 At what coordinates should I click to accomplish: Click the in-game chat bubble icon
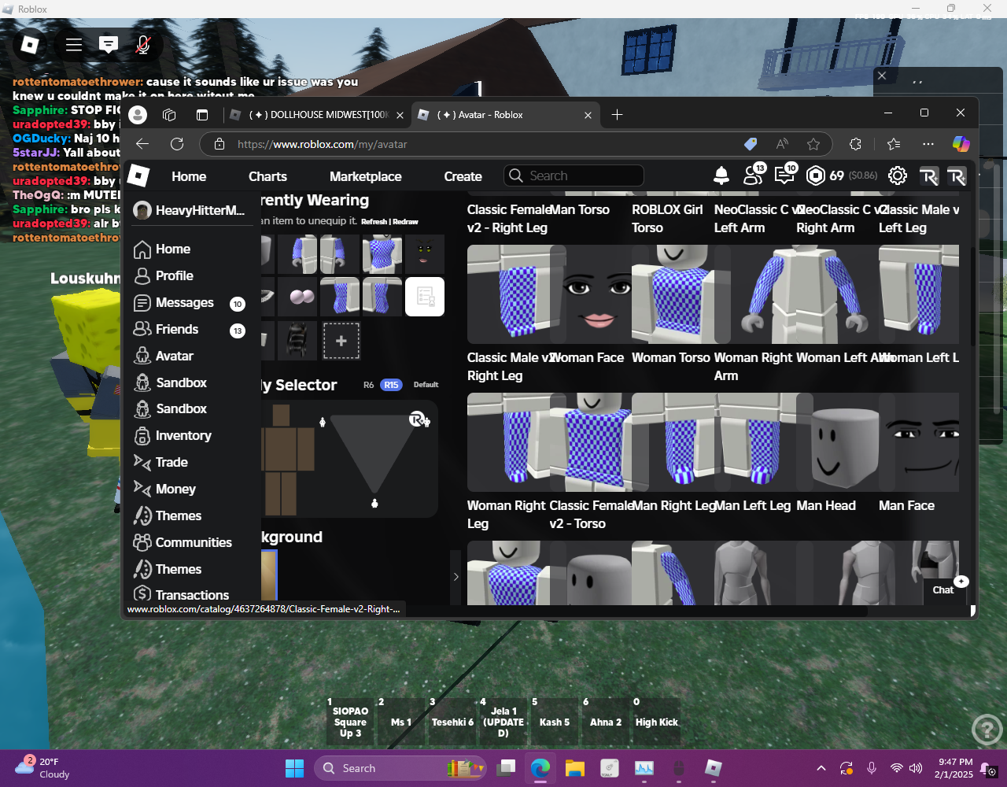tap(109, 45)
